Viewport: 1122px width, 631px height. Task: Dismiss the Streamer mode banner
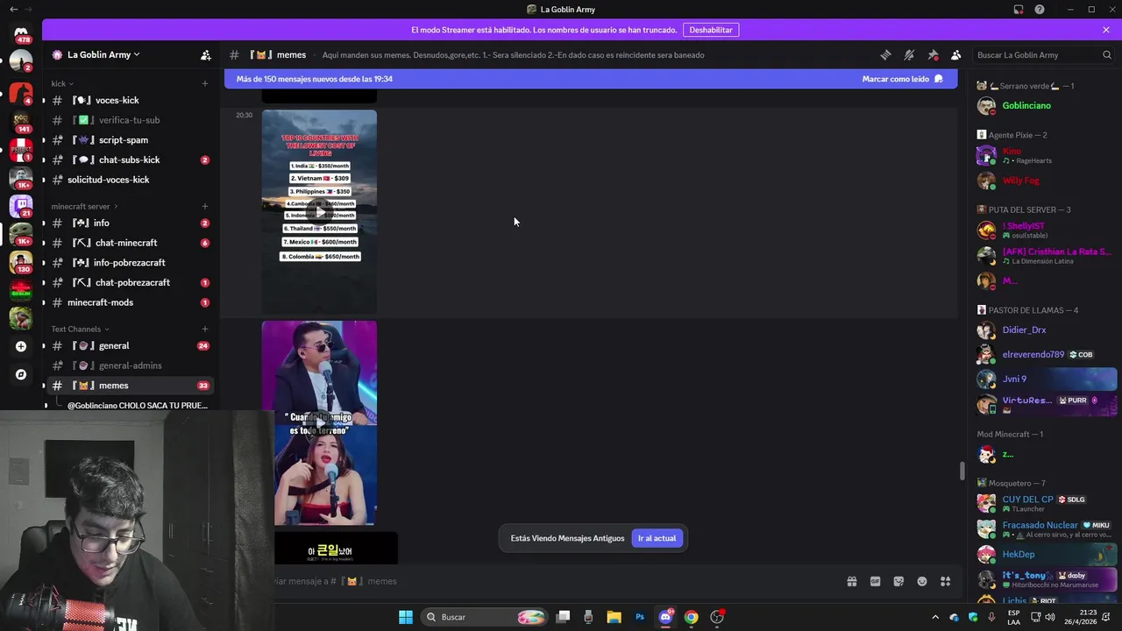pos(1106,30)
